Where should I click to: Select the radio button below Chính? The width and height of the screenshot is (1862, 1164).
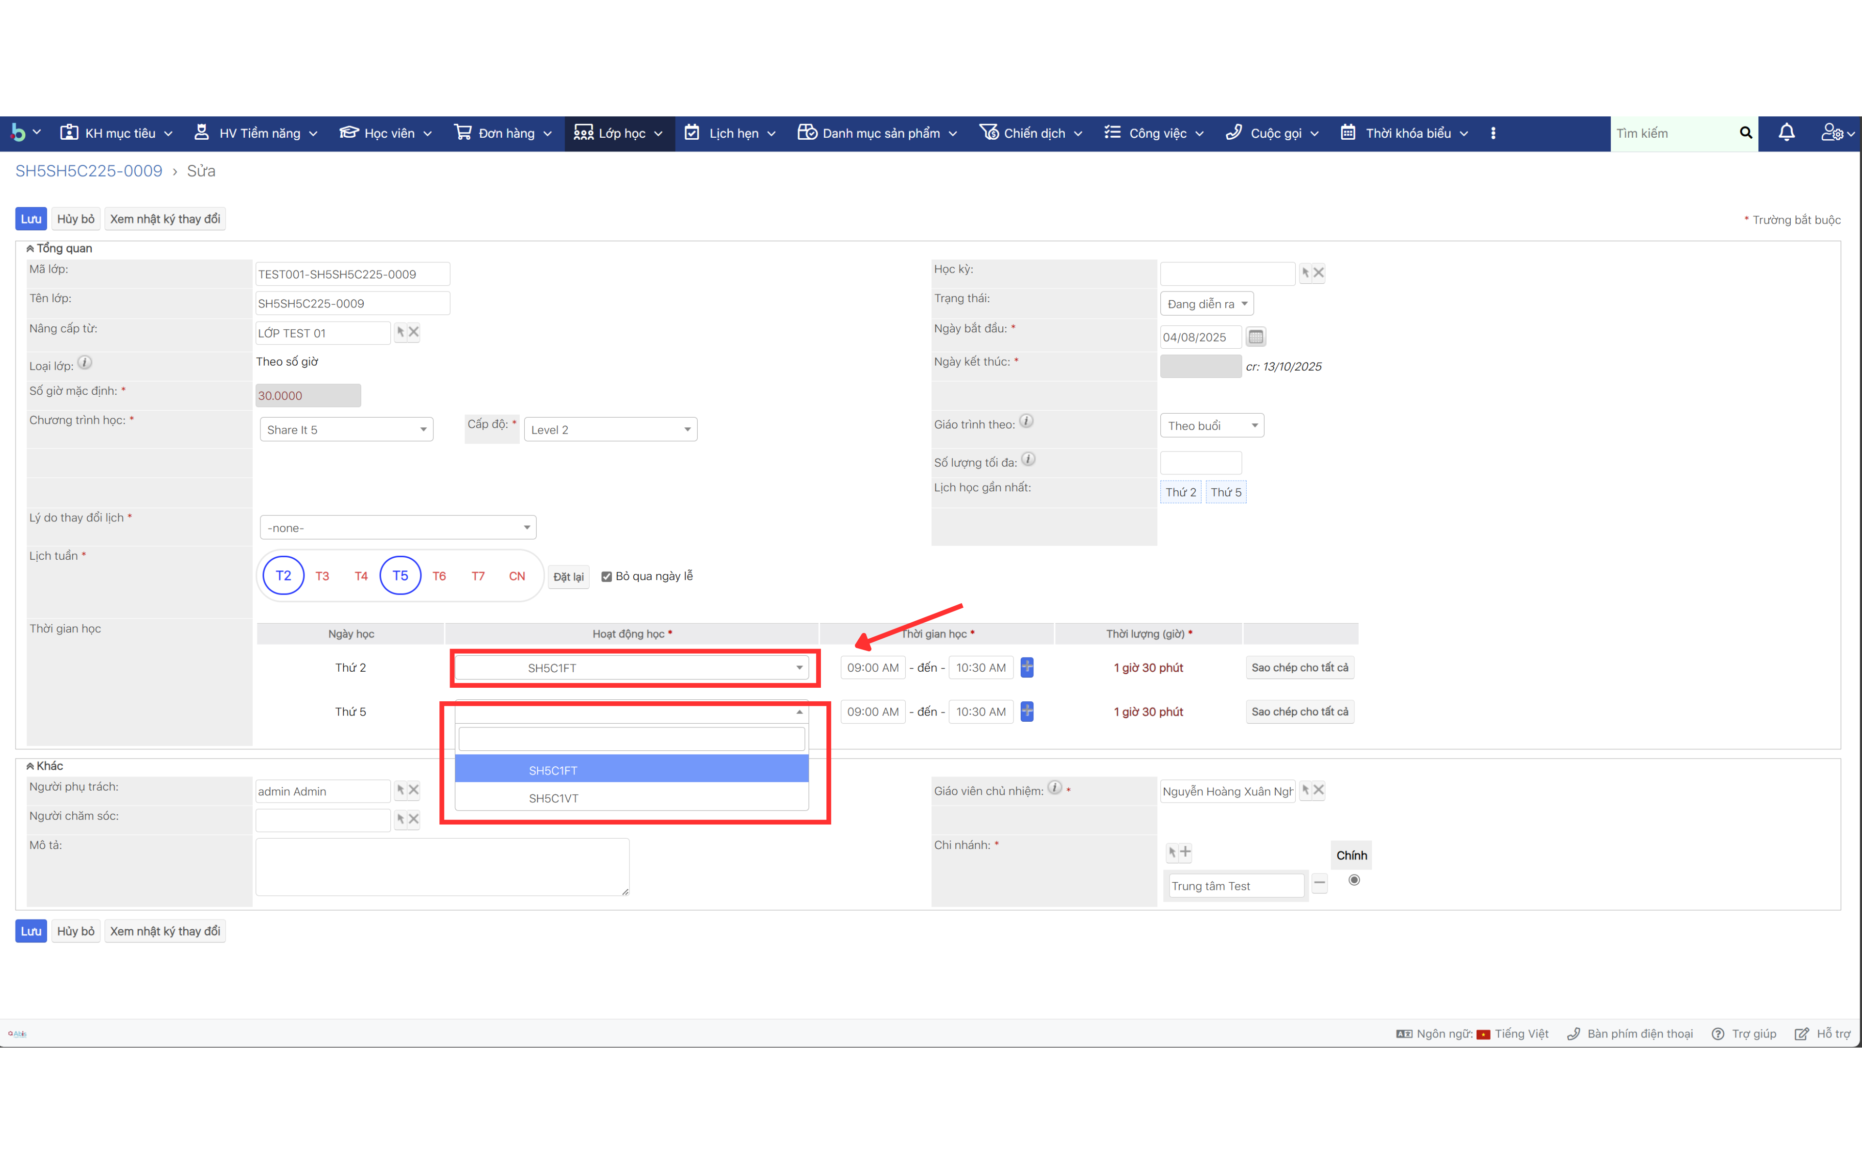coord(1354,880)
